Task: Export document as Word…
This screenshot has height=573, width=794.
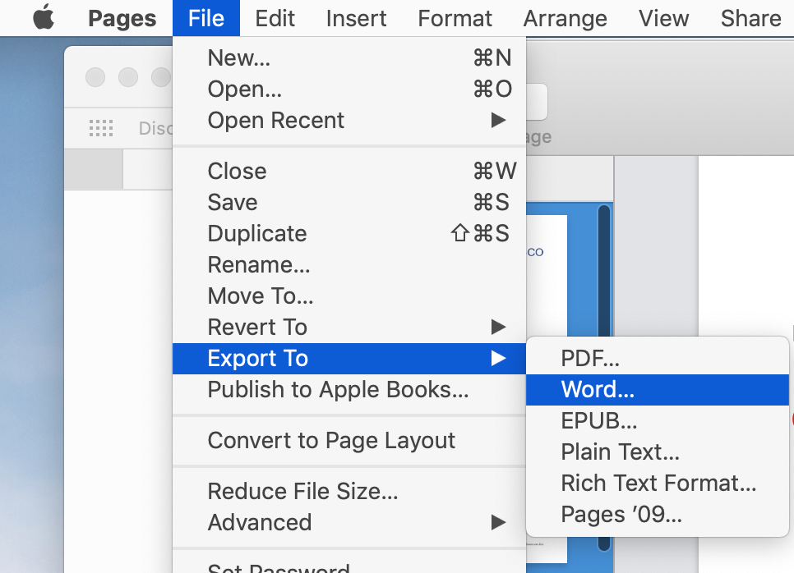Action: click(x=658, y=390)
